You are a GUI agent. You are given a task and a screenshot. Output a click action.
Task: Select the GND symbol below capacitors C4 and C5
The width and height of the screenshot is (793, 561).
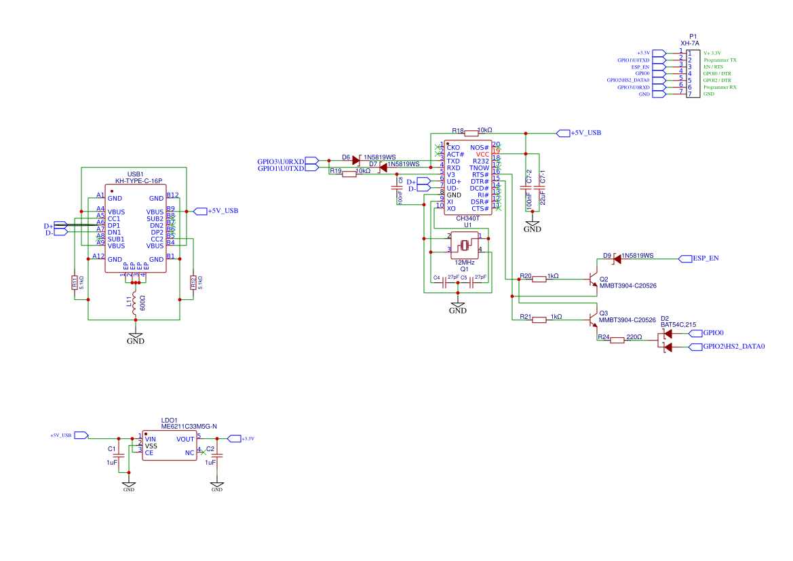coord(458,307)
